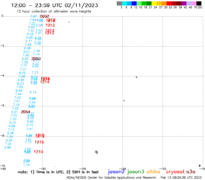Click the subtitle '12 hour collection of altimeter wave heights'

(54, 11)
